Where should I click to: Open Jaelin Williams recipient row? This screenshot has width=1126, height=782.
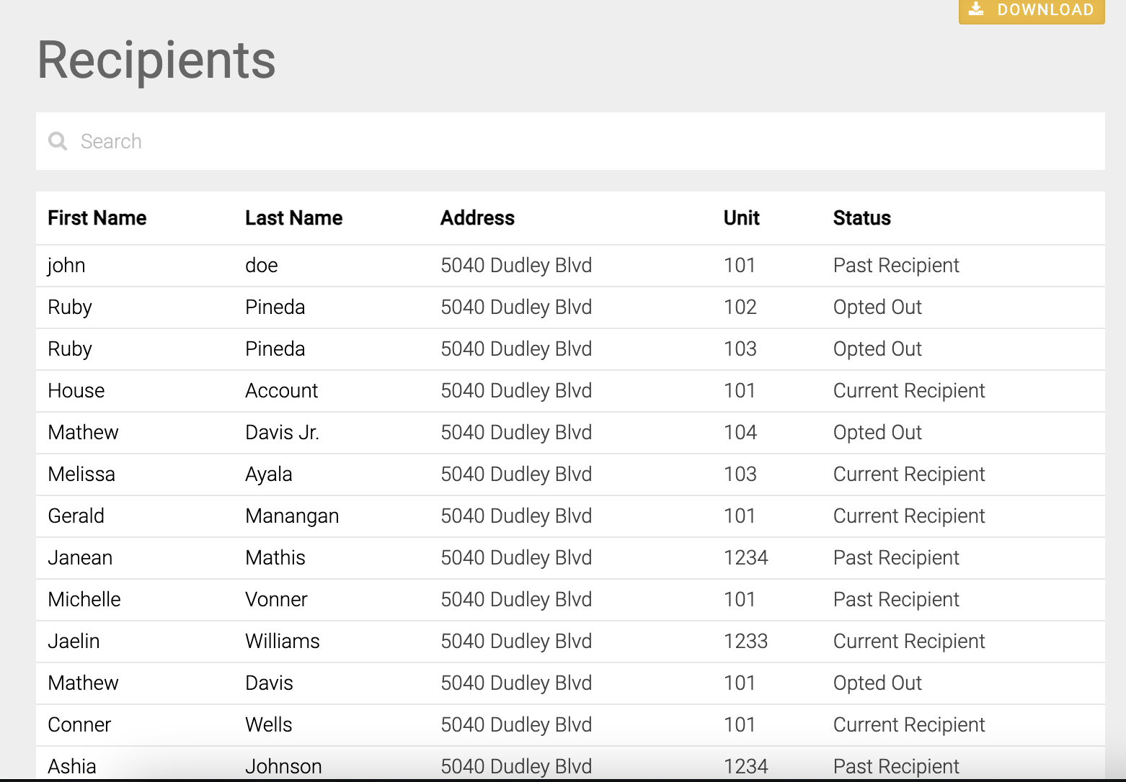point(570,642)
